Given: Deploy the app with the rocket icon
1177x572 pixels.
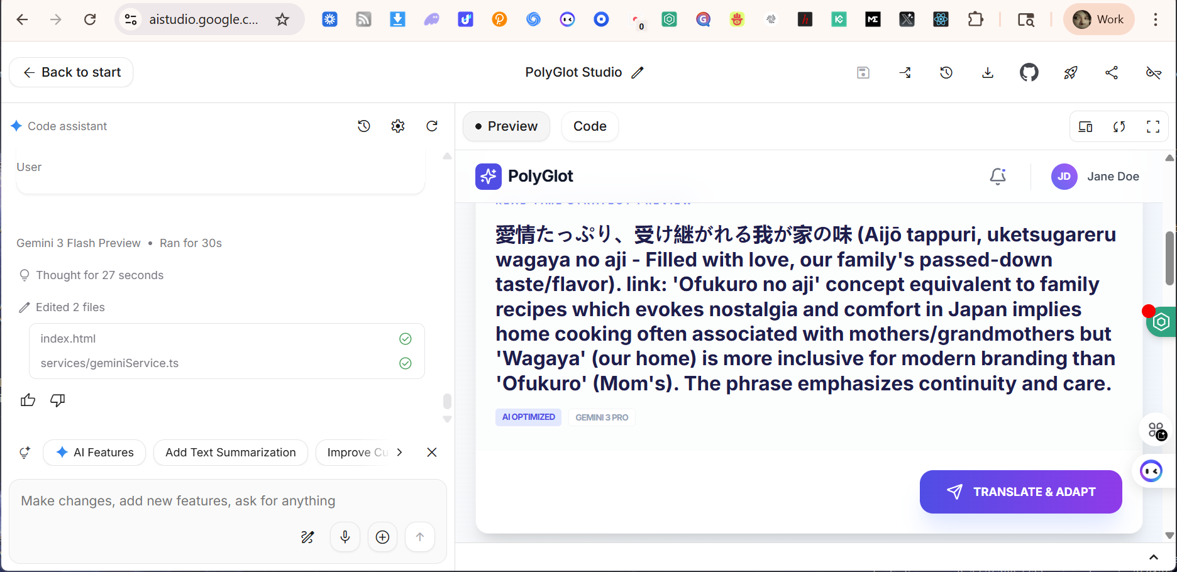Looking at the screenshot, I should coord(1071,73).
